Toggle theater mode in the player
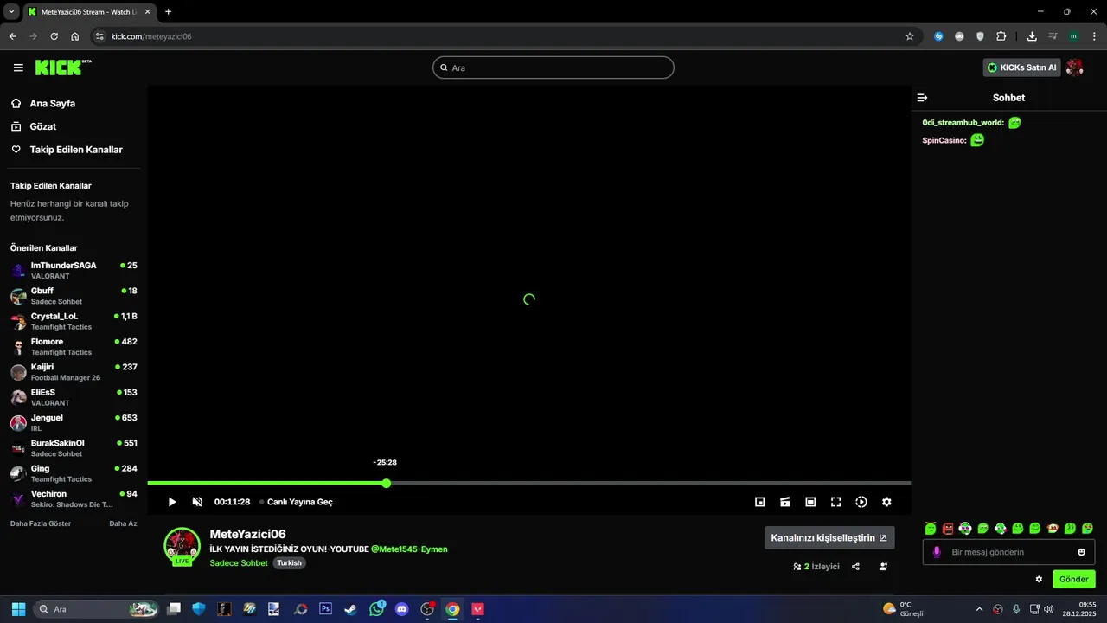Viewport: 1107px width, 623px height. coord(810,502)
